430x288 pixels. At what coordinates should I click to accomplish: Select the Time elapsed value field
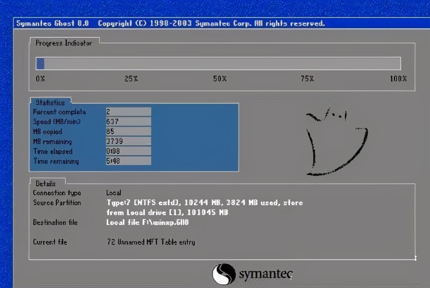(x=128, y=152)
